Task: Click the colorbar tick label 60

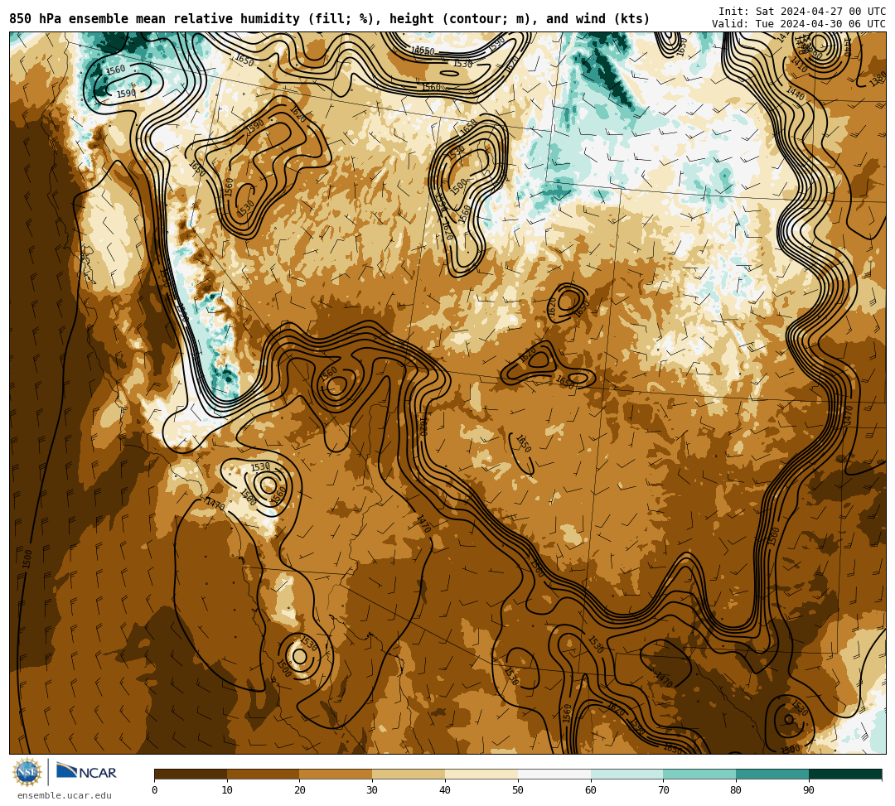Action: [591, 790]
